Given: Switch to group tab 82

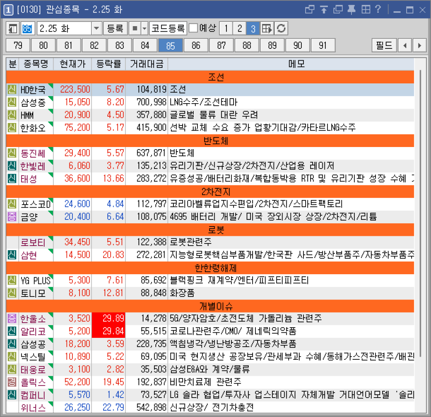Looking at the screenshot, I should [94, 45].
